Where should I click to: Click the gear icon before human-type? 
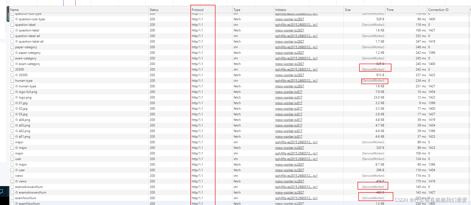coord(17,86)
